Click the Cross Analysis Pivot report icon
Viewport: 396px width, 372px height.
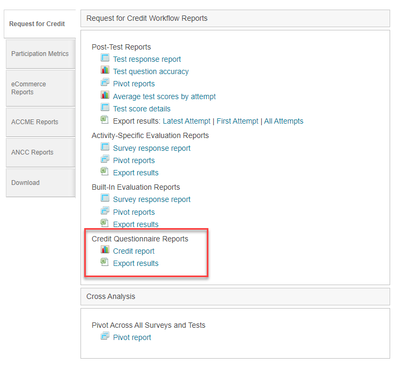(x=105, y=336)
